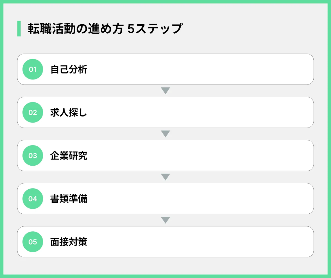Click the green 05 step badge

point(33,242)
